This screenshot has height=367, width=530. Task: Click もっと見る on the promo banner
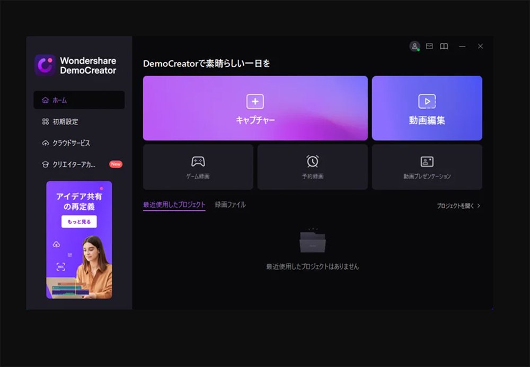point(79,221)
